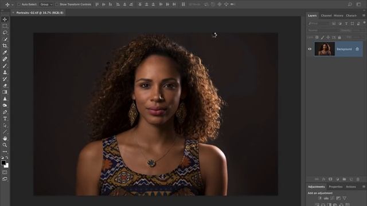367x206 pixels.
Task: Select the Quick Selection tool
Action: point(5,39)
